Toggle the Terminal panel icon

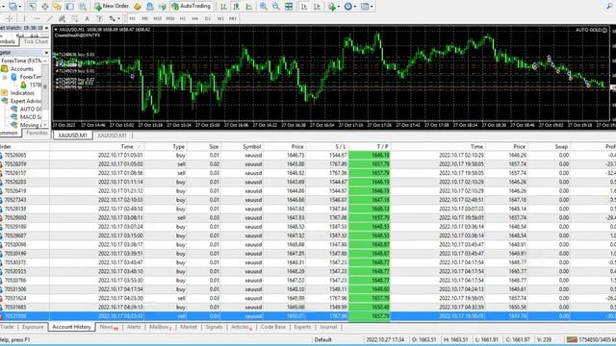point(70,7)
